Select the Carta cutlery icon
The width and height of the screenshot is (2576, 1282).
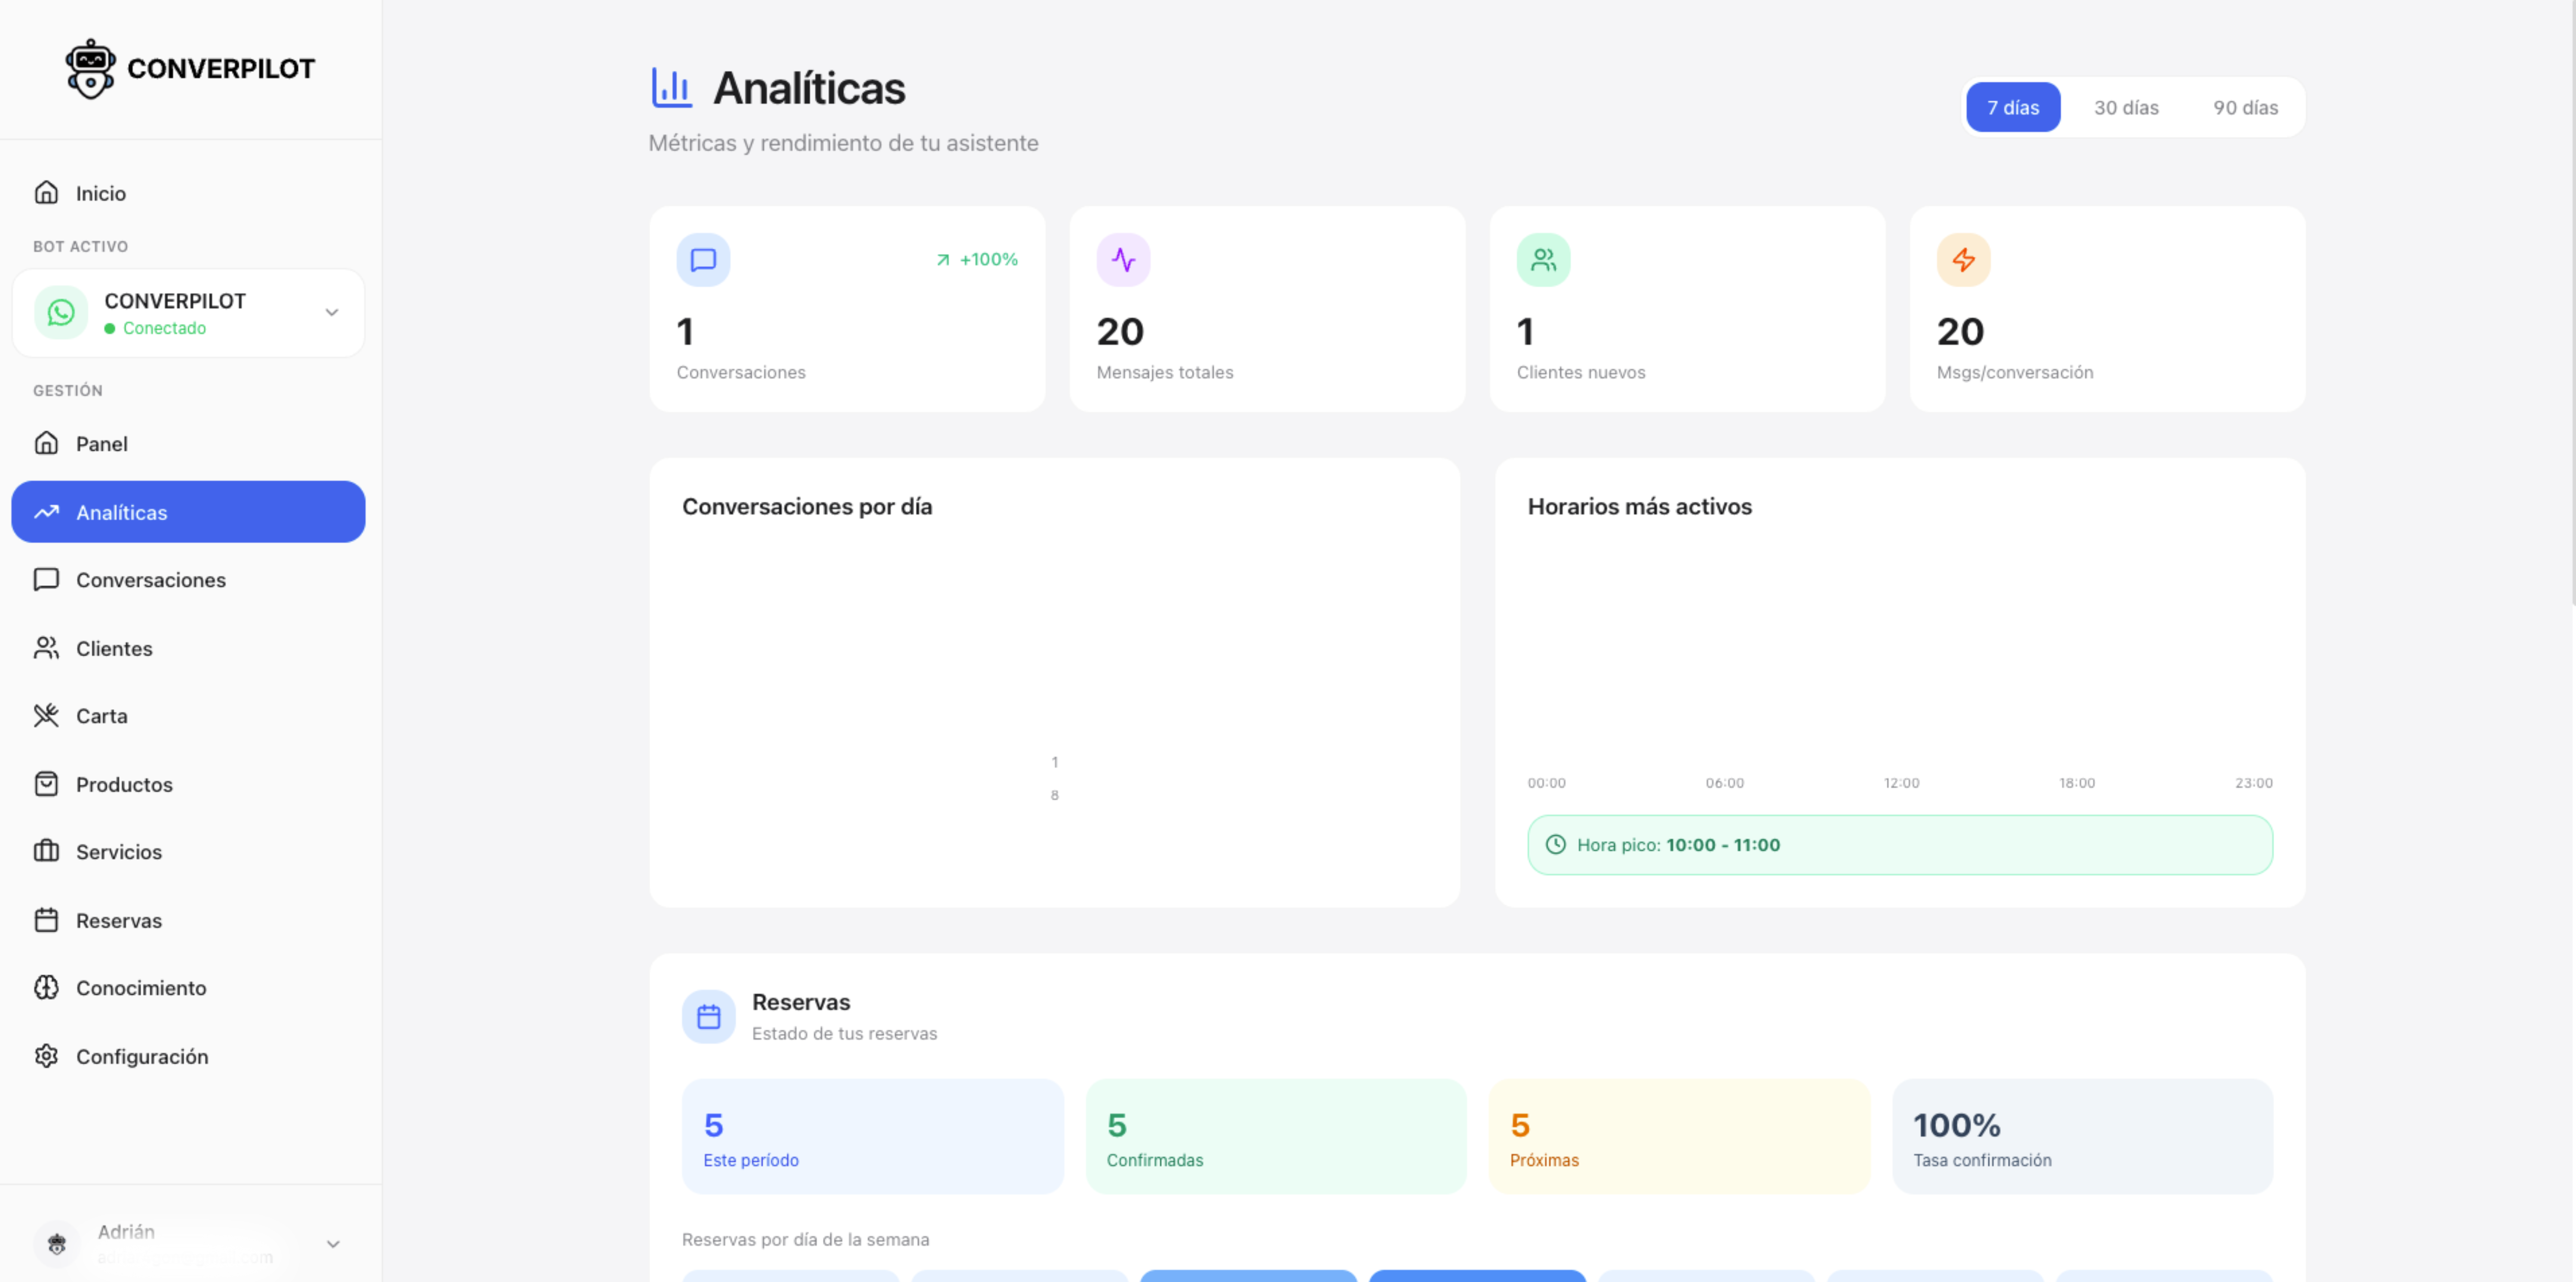(x=47, y=715)
